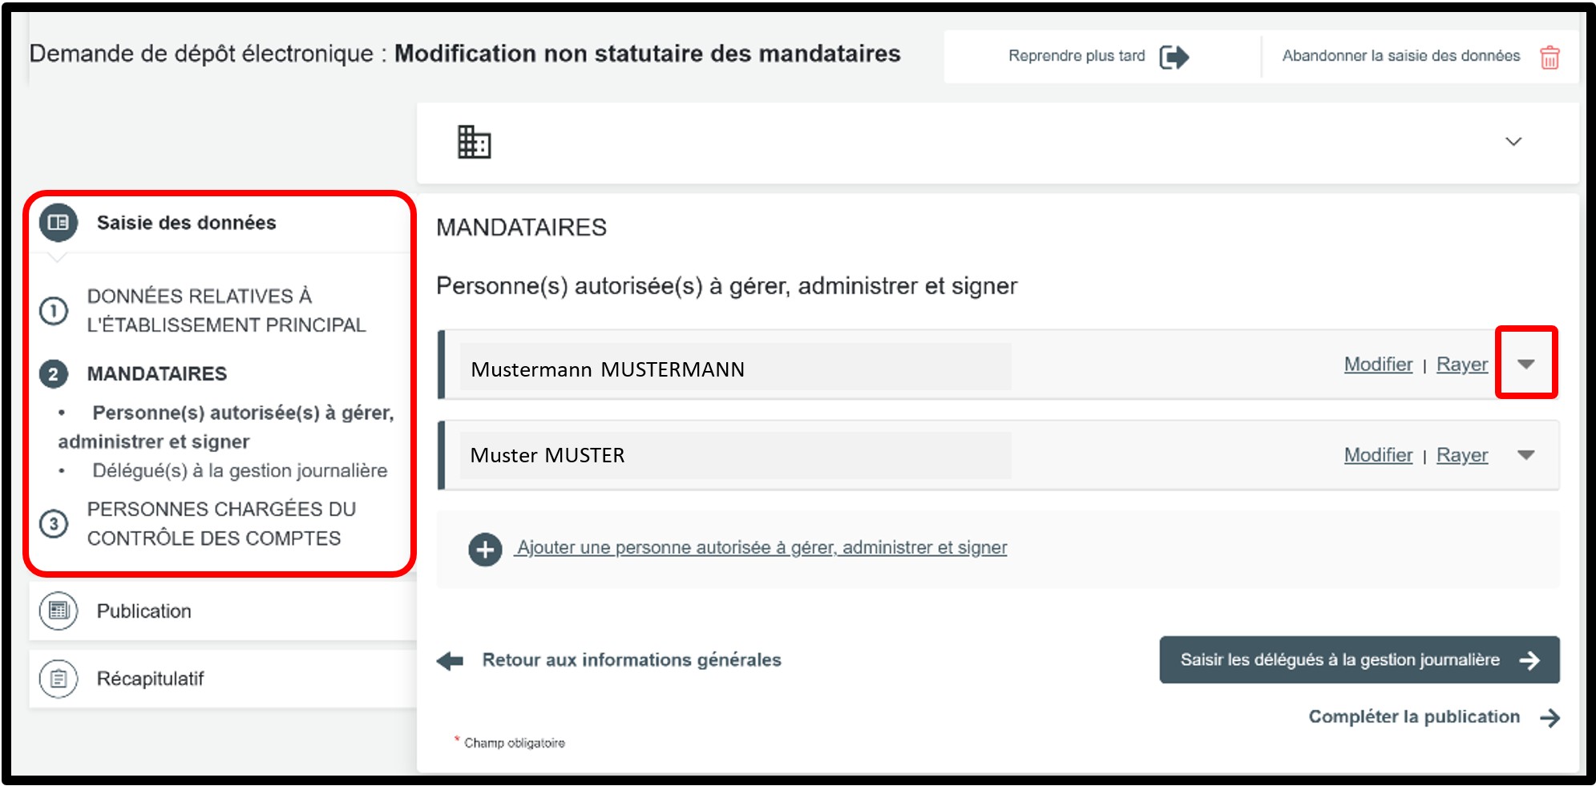The width and height of the screenshot is (1596, 786).
Task: Select the Muster MUSTER name field
Action: [x=734, y=456]
